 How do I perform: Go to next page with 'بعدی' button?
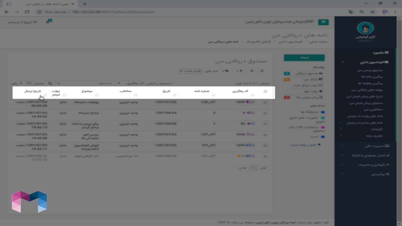(242, 168)
